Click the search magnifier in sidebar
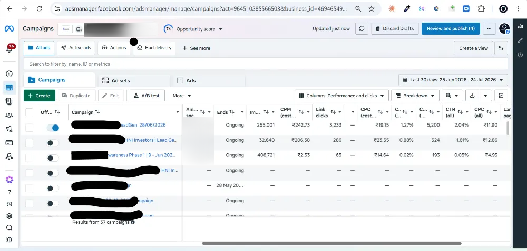This screenshot has height=251, width=527. 9,228
